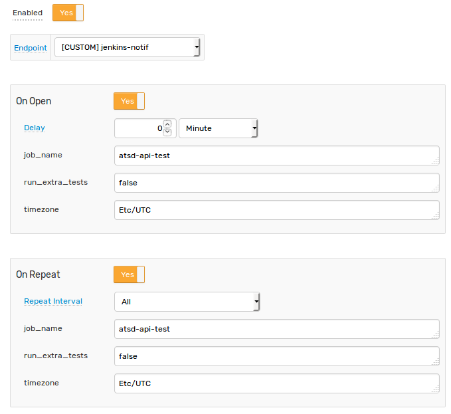451x414 pixels.
Task: Open the Endpoint link
Action: click(31, 48)
